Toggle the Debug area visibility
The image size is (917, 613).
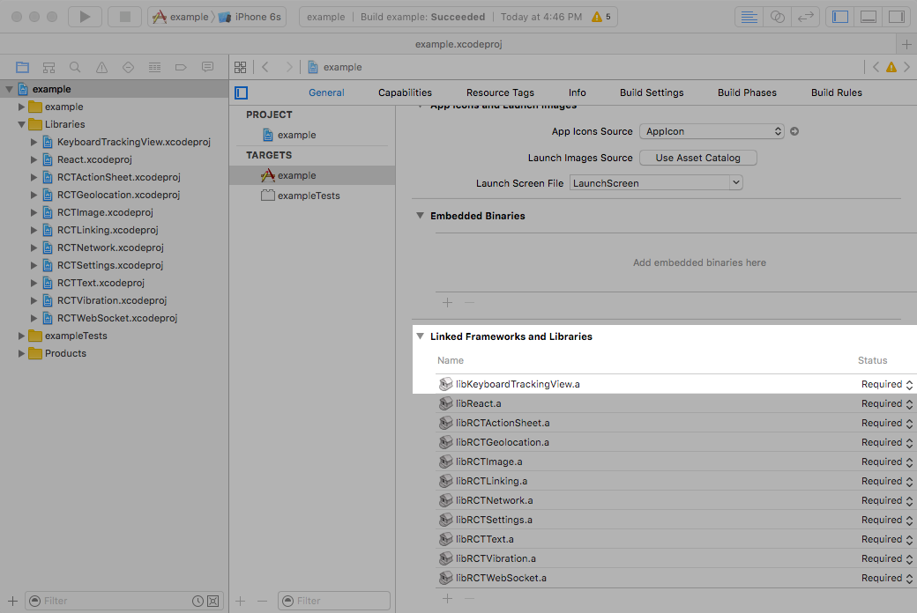click(x=869, y=17)
